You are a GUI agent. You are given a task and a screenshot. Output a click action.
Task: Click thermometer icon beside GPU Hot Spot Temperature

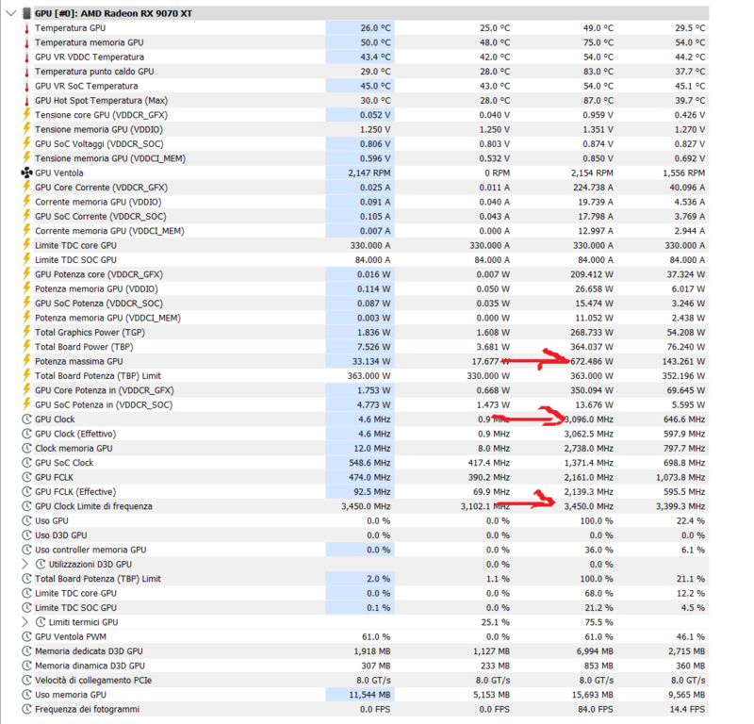tap(27, 101)
